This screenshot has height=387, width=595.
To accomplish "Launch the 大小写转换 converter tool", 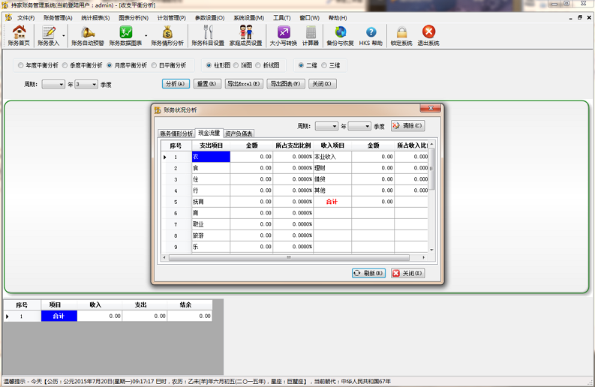I will pos(284,36).
